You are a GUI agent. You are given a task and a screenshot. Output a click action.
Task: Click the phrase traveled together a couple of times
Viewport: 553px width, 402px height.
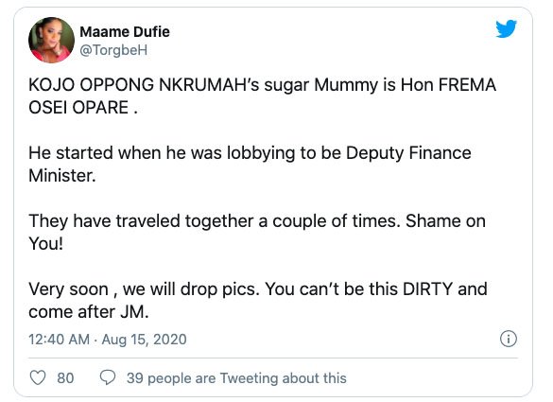coord(258,221)
